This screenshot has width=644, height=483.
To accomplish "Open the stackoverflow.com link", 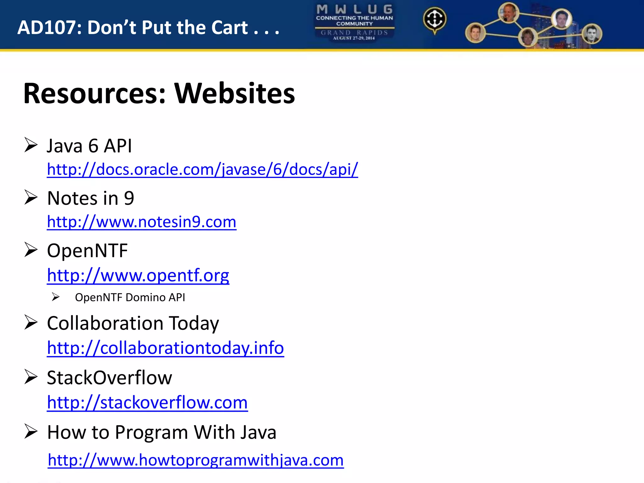I will pos(147,402).
